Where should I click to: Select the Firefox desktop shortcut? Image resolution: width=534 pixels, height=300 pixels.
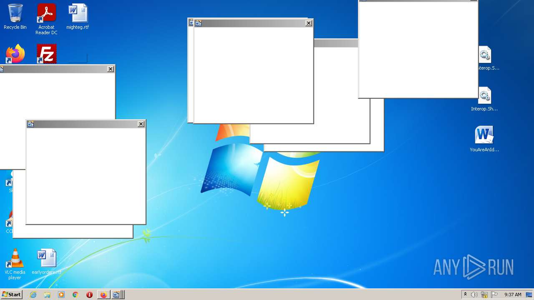click(15, 54)
